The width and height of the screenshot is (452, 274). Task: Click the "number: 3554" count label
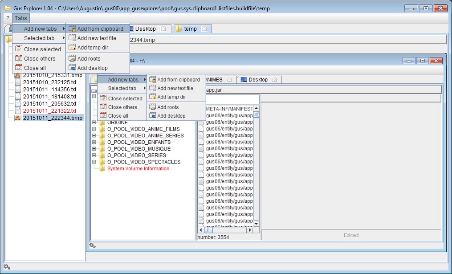tap(213, 237)
